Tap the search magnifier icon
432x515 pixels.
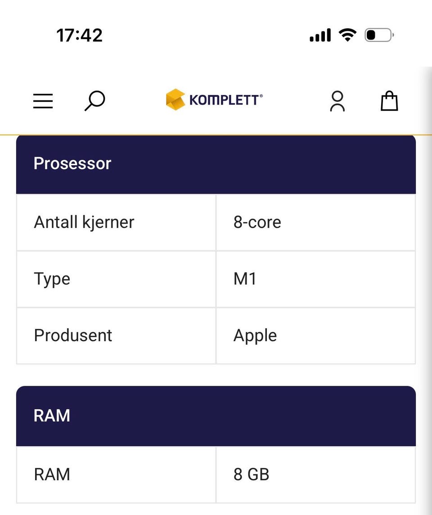(94, 100)
